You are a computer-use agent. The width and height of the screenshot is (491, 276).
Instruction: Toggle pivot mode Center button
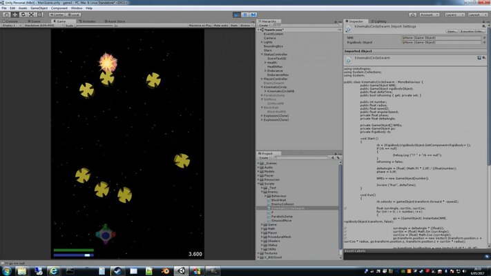[57, 14]
